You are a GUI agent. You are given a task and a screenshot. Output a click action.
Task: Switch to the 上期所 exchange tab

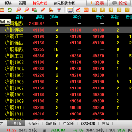[16, 124]
